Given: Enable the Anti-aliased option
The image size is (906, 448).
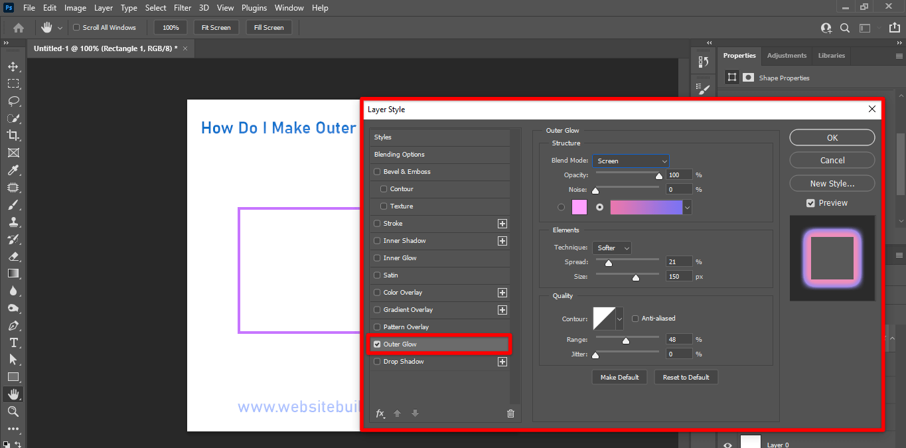Looking at the screenshot, I should pos(635,318).
